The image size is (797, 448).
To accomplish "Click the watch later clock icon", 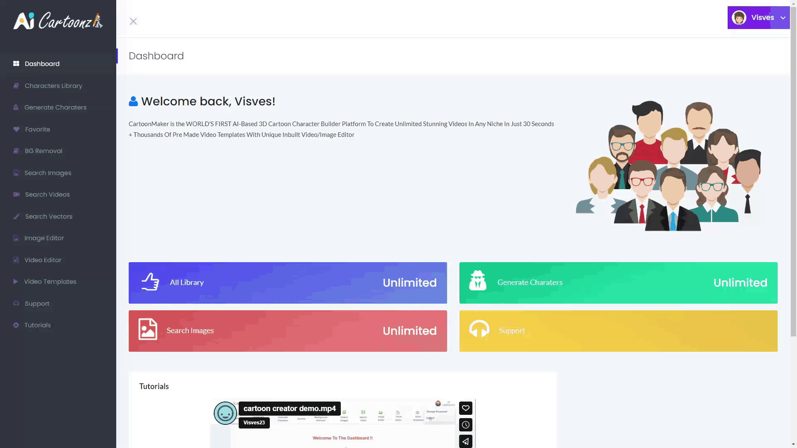I will [x=466, y=425].
